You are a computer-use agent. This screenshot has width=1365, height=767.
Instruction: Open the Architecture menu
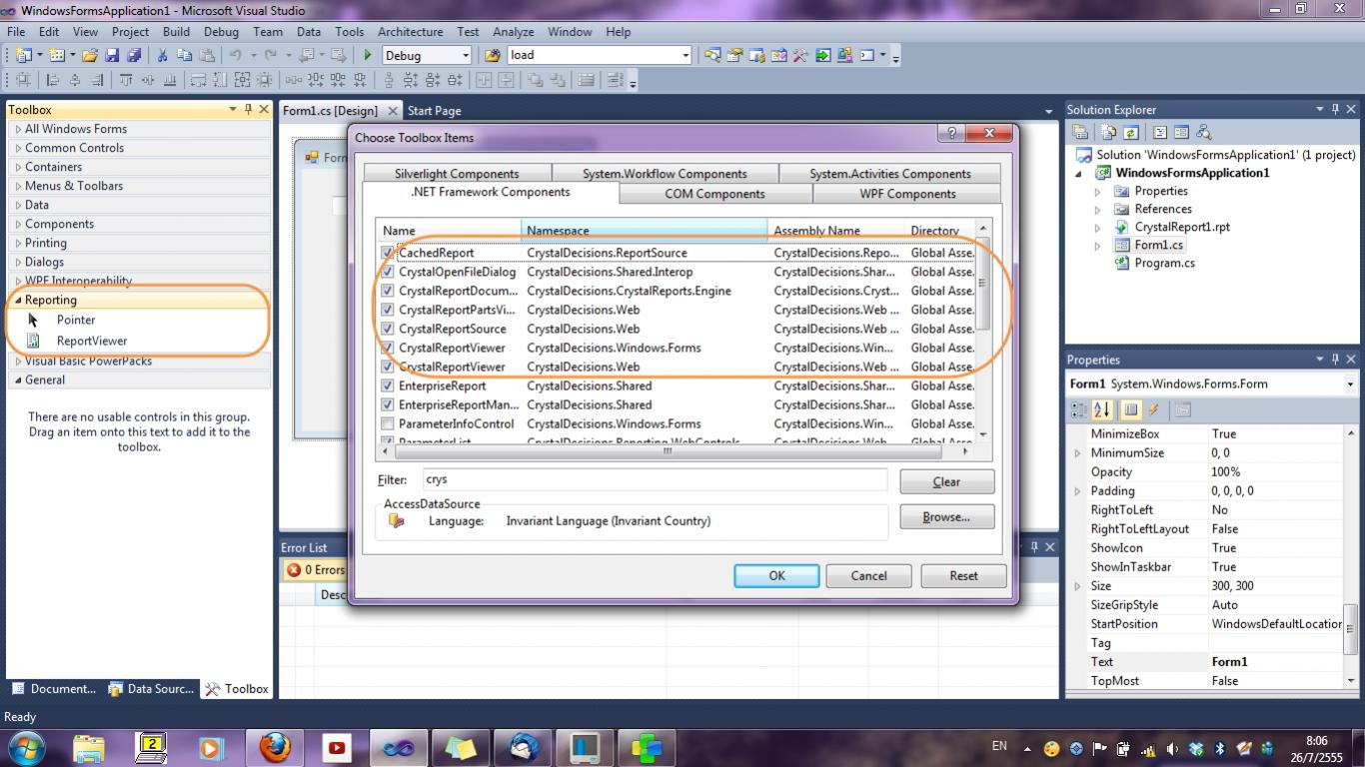click(410, 32)
